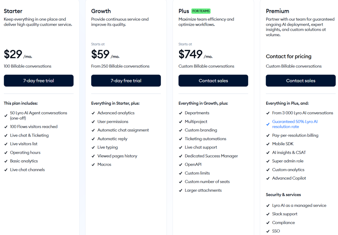This screenshot has height=235, width=338.
Task: Click checkmark beside OpenAPI feature
Action: tap(181, 165)
